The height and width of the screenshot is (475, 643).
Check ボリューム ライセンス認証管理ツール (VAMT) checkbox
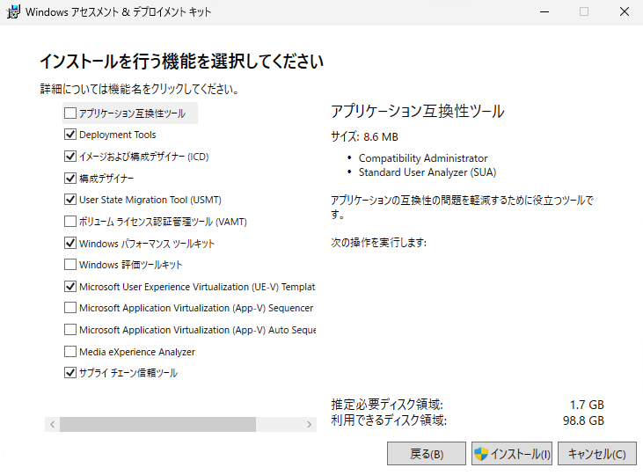point(70,222)
